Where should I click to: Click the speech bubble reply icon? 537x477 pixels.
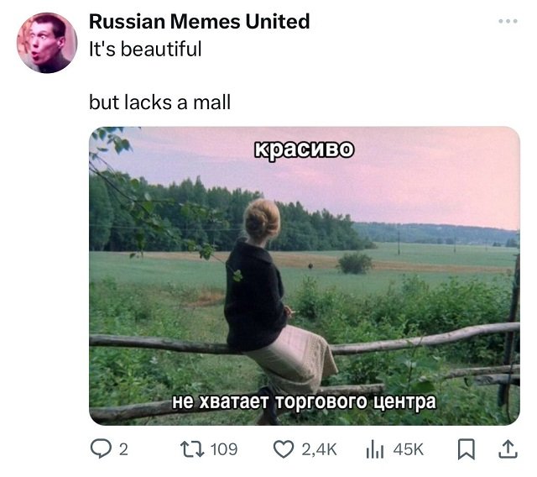point(101,449)
